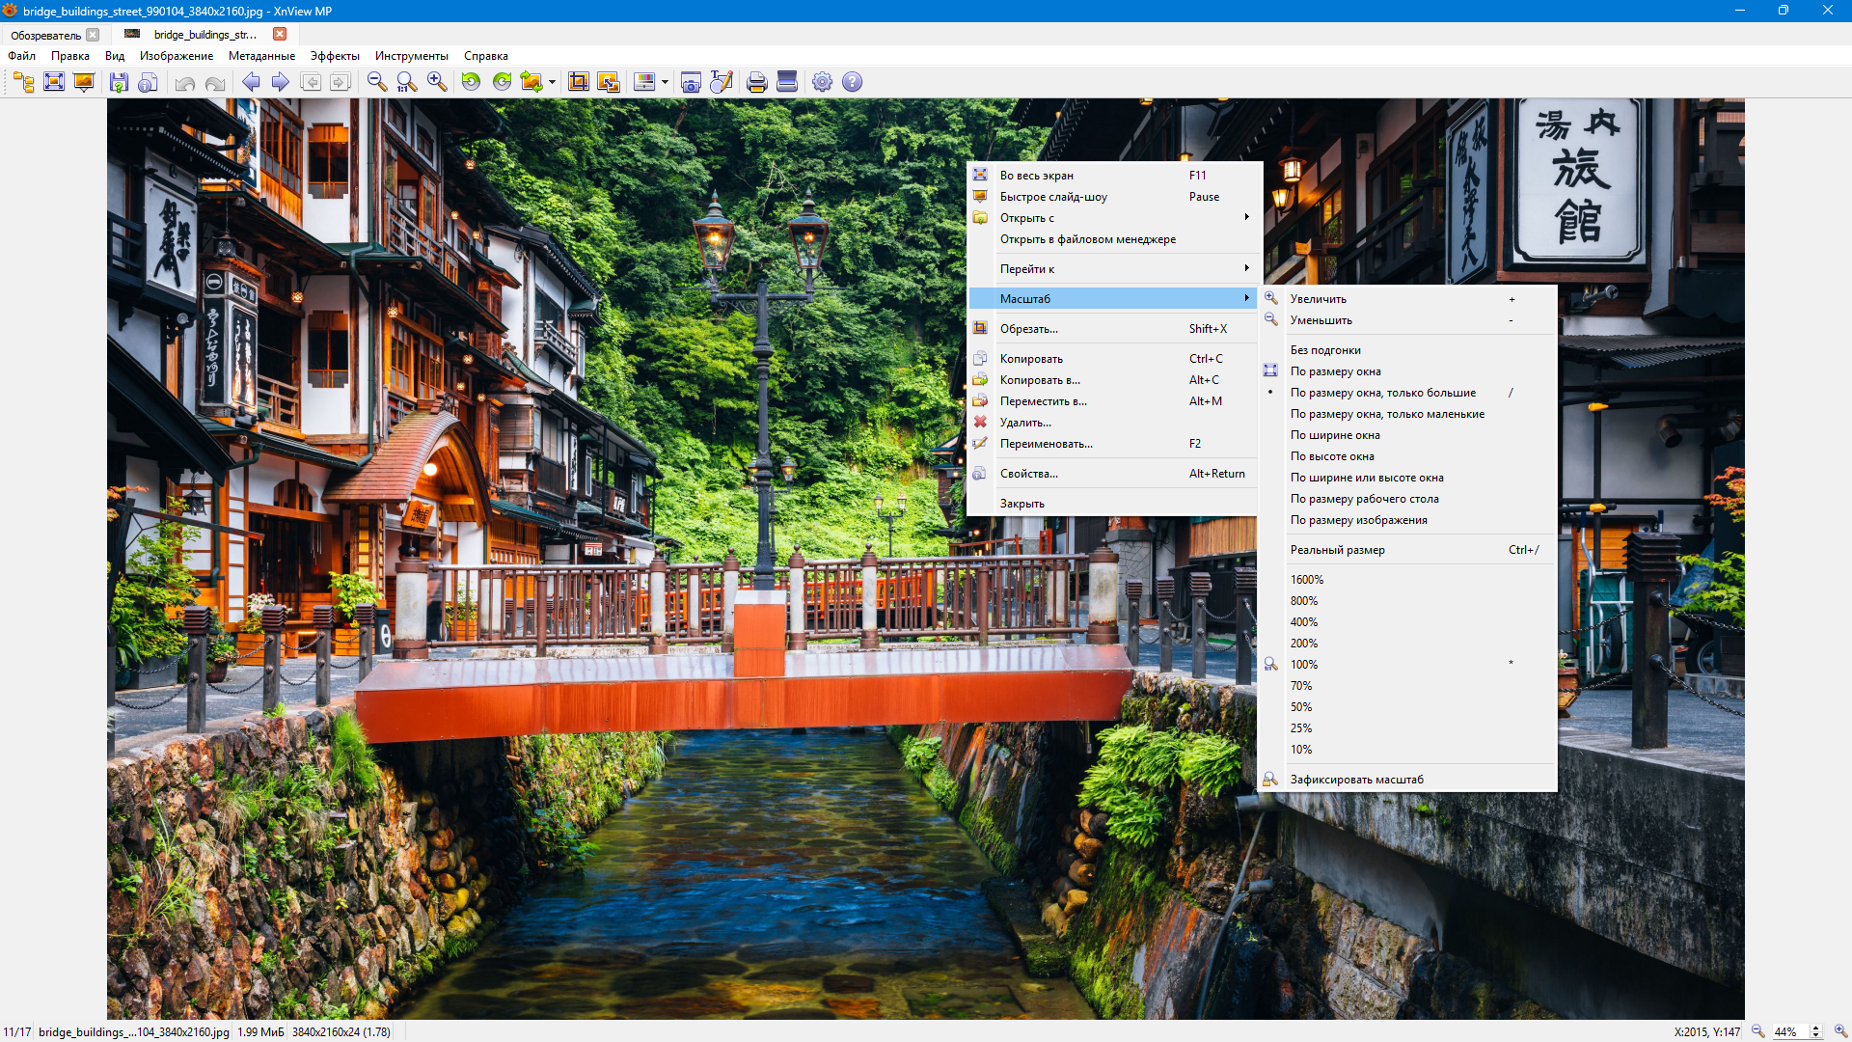Click the resize image toolbar icon

tap(609, 82)
